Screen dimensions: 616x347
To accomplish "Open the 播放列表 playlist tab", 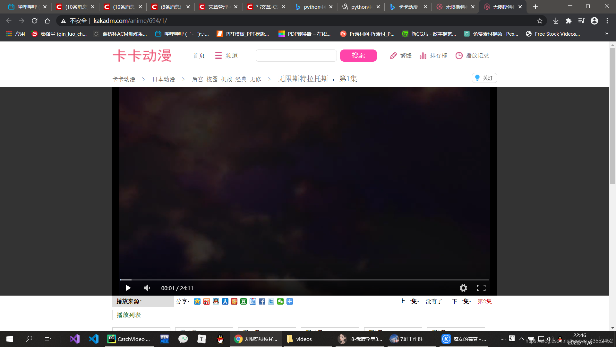I will click(x=129, y=315).
